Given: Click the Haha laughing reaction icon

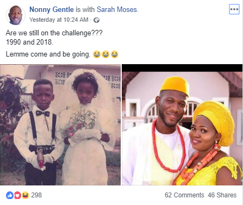Looking at the screenshot, I should coord(26,195).
